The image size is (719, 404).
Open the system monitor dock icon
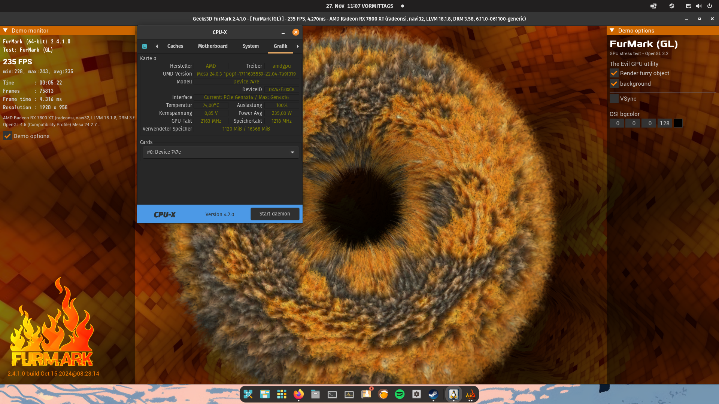point(349,394)
